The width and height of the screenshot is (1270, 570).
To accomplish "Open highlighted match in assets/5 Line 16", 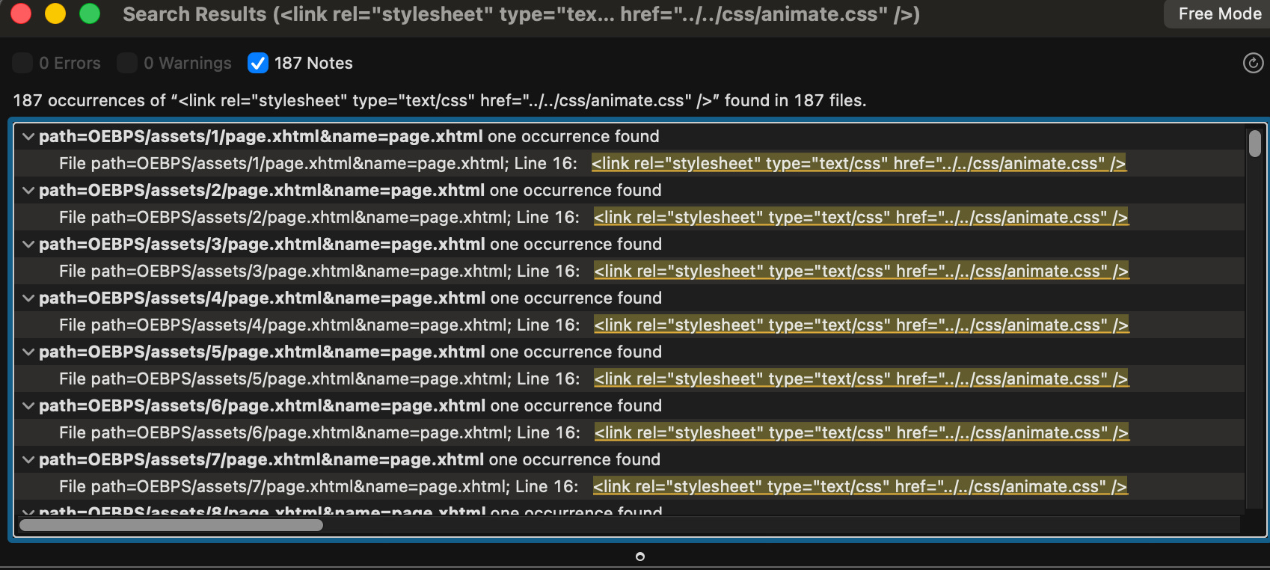I will coord(862,379).
